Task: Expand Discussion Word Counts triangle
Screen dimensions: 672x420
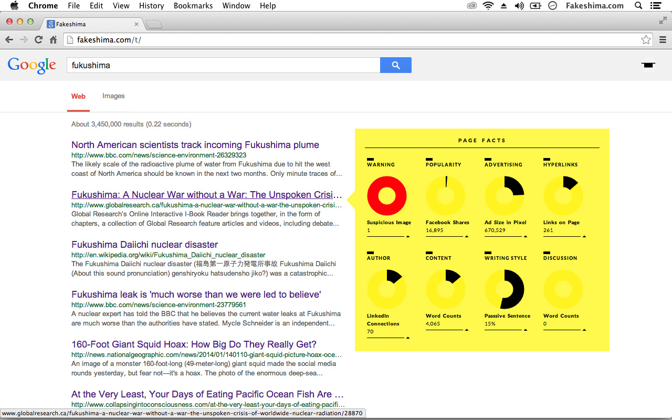Action: click(585, 330)
